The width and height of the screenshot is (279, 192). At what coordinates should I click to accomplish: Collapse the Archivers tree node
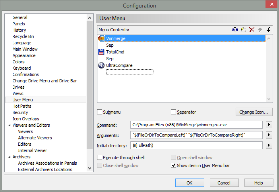(x=10, y=157)
